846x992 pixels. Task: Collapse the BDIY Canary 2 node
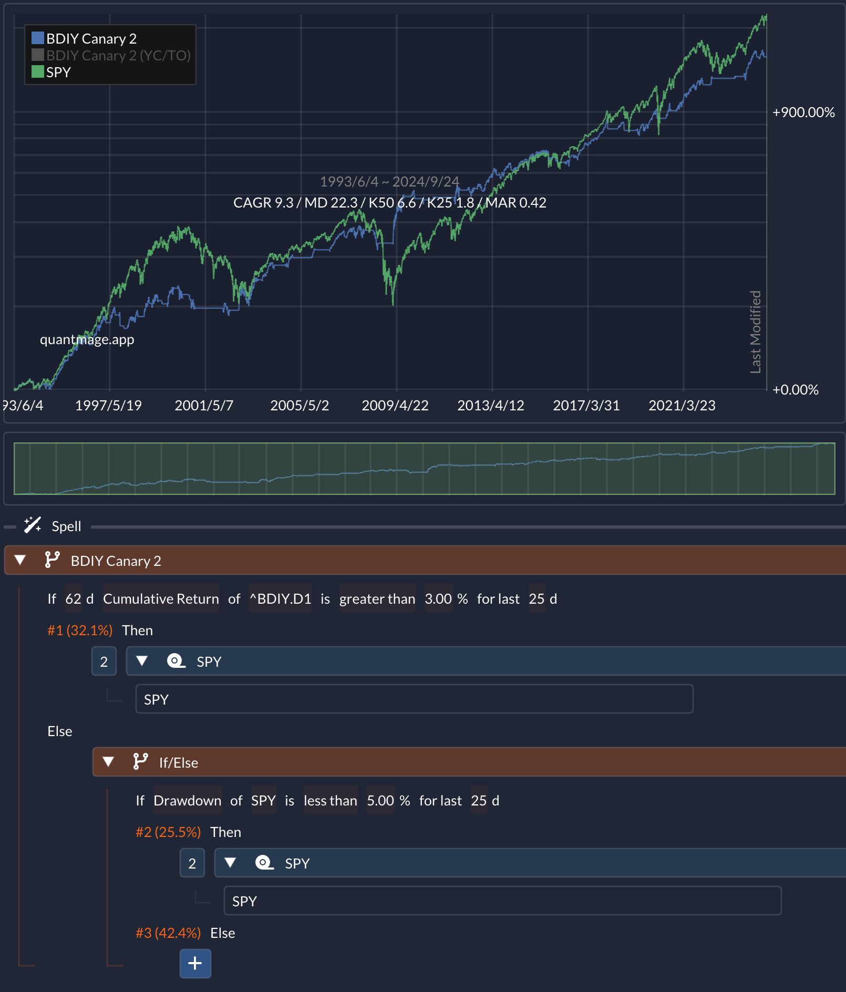coord(20,560)
